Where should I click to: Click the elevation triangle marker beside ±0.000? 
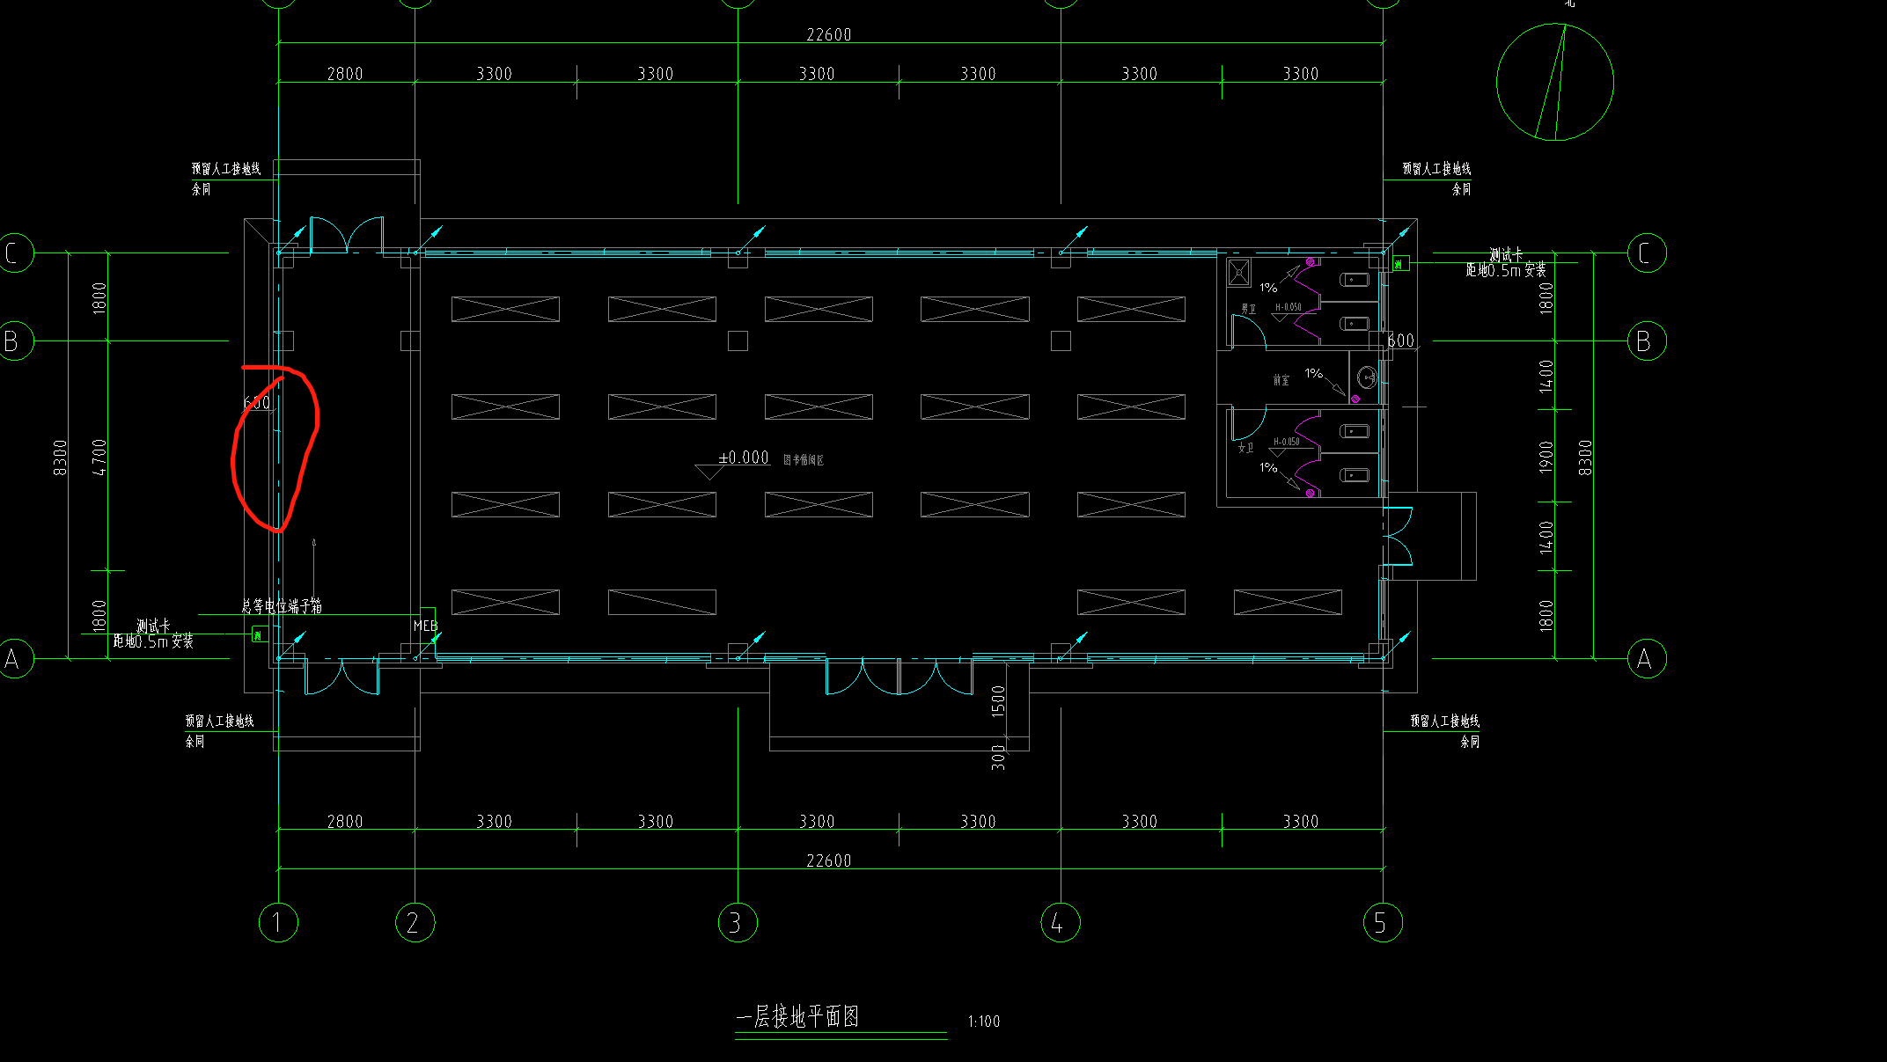click(x=709, y=472)
